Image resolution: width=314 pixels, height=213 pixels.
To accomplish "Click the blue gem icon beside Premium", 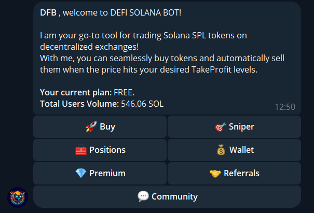I will 81,173.
